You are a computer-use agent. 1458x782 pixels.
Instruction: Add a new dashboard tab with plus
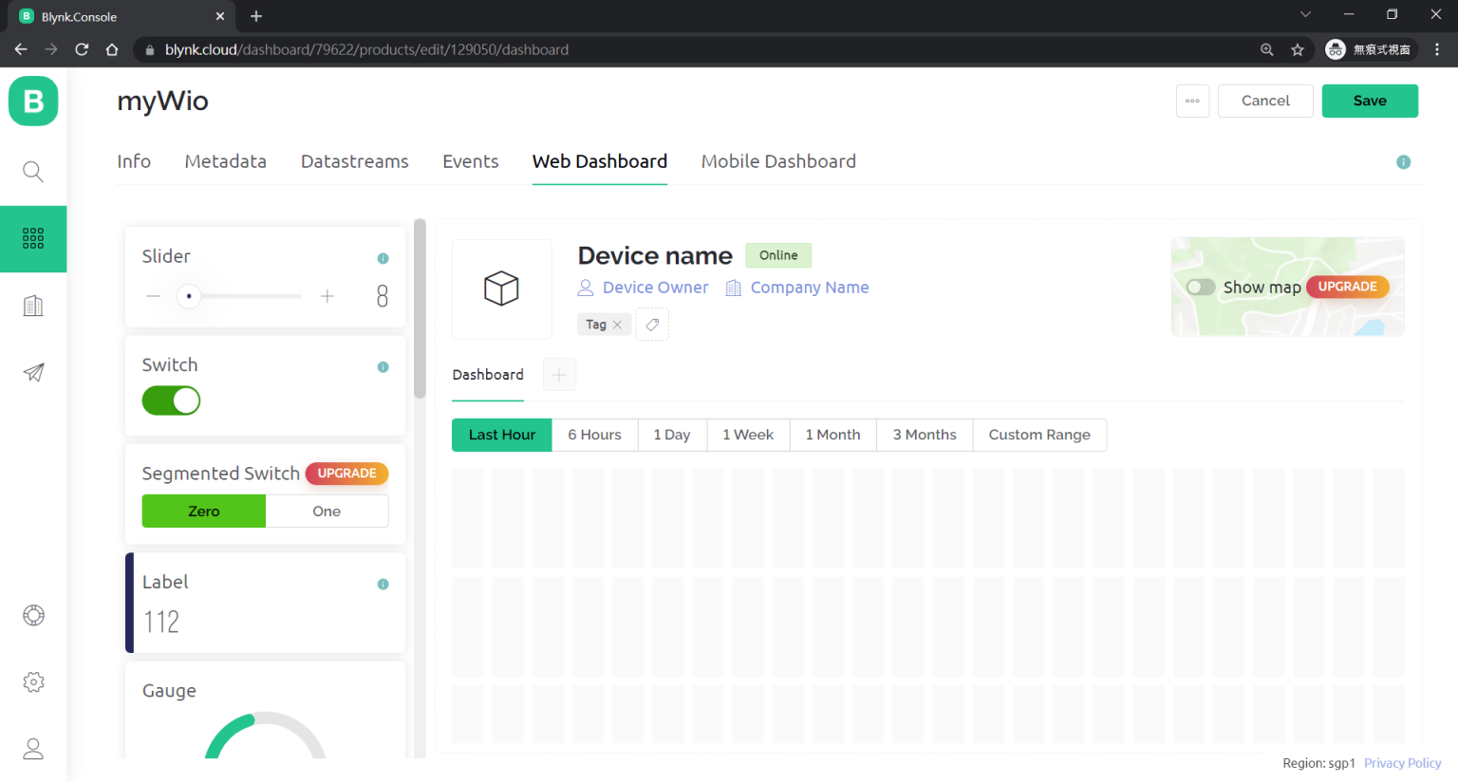559,375
